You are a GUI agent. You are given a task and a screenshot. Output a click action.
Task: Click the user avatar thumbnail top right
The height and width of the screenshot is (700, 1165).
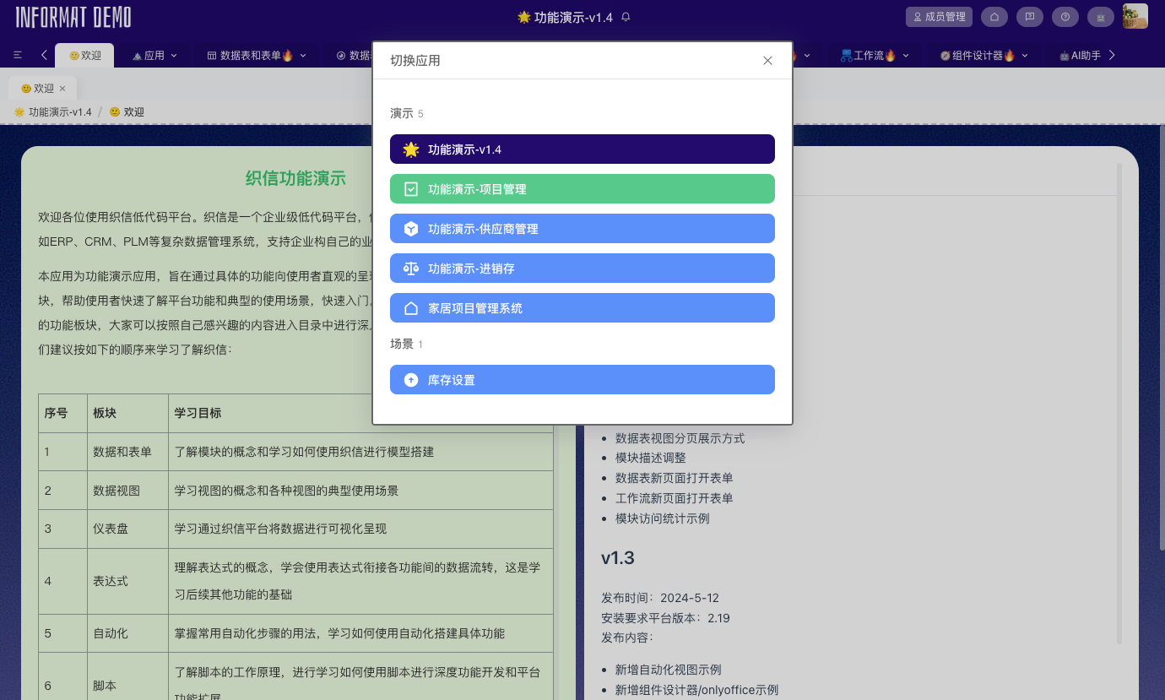1135,16
